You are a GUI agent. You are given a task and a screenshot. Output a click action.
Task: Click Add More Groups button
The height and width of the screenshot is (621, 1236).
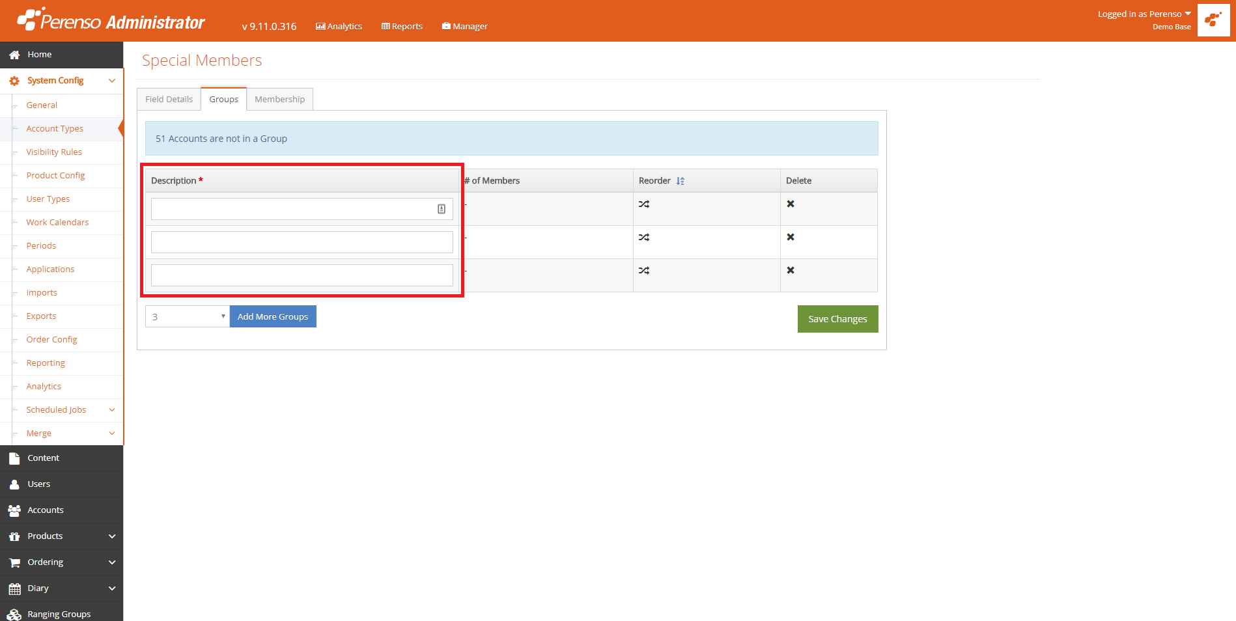(x=273, y=316)
